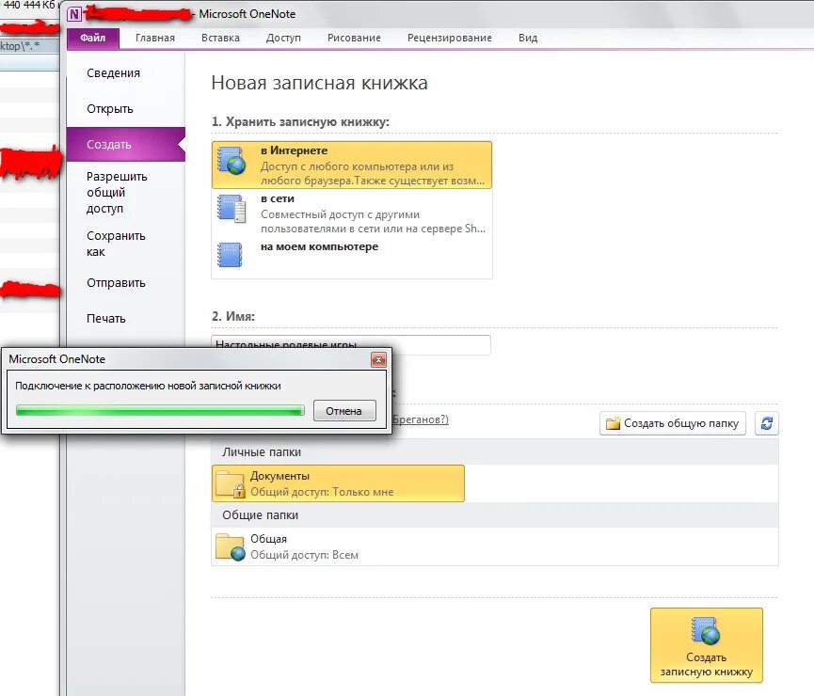The width and height of the screenshot is (814, 696).
Task: Select the Документы personal folder row
Action: (x=338, y=483)
